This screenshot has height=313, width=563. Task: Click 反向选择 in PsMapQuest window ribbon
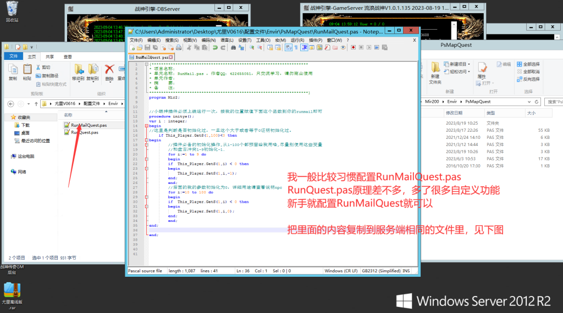coord(528,79)
